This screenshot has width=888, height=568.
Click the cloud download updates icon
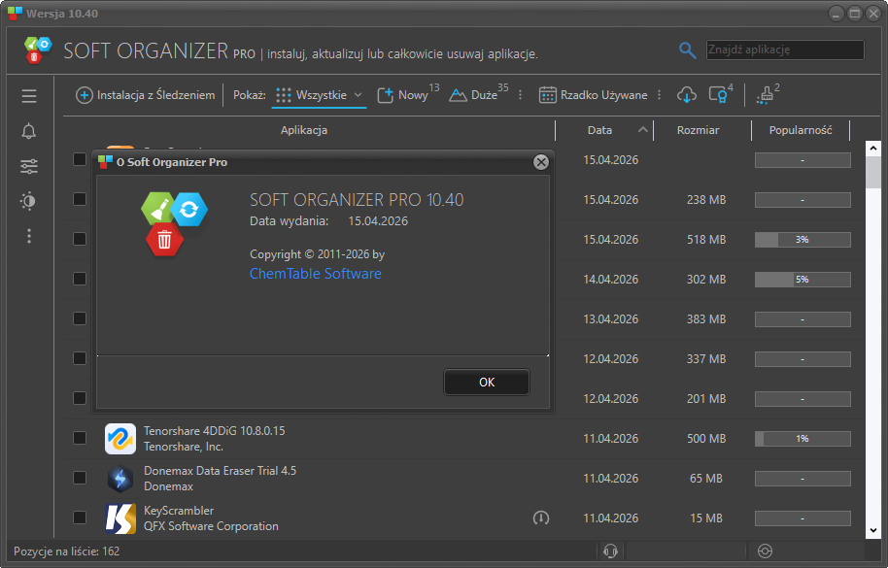(686, 95)
